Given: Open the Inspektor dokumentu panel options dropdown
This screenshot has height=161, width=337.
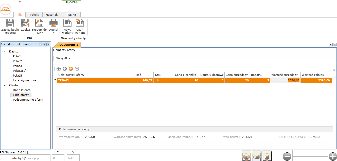Looking at the screenshot, I should (41, 45).
